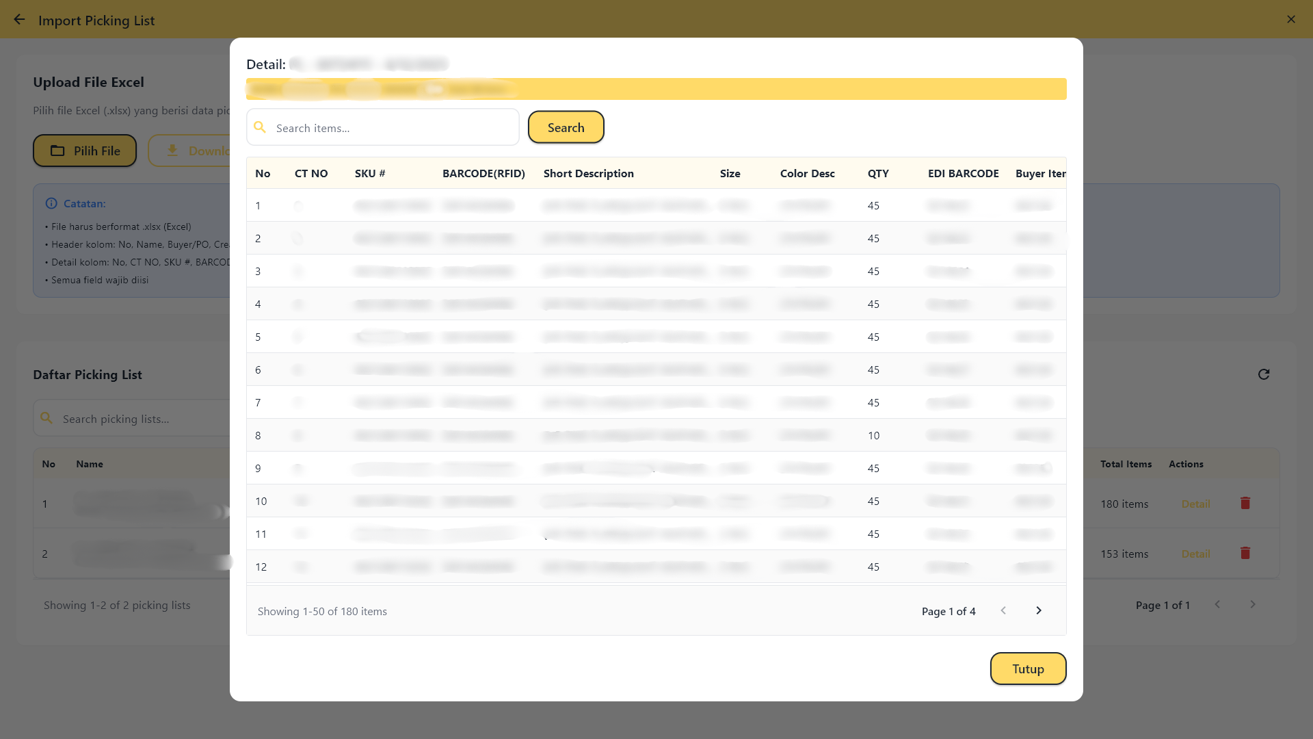This screenshot has height=739, width=1313.
Task: Go to next page of detail items
Action: pos(1039,611)
